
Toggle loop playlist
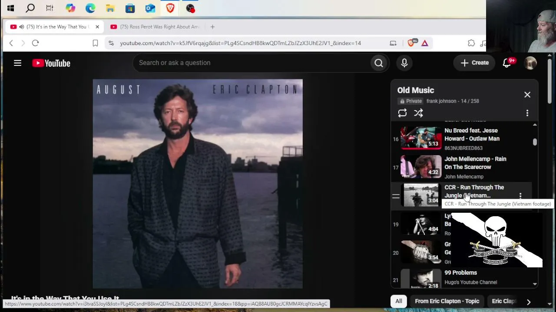tap(402, 113)
